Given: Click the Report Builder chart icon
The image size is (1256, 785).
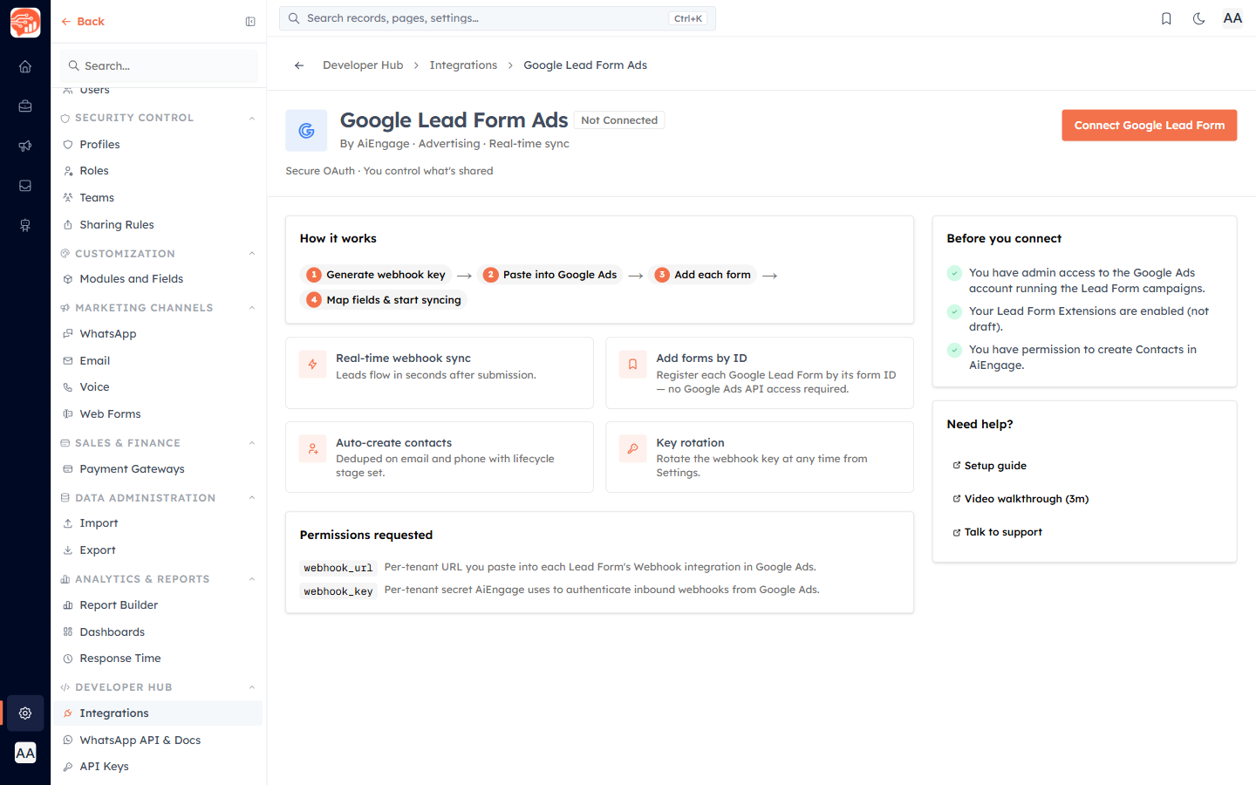Looking at the screenshot, I should [x=68, y=605].
